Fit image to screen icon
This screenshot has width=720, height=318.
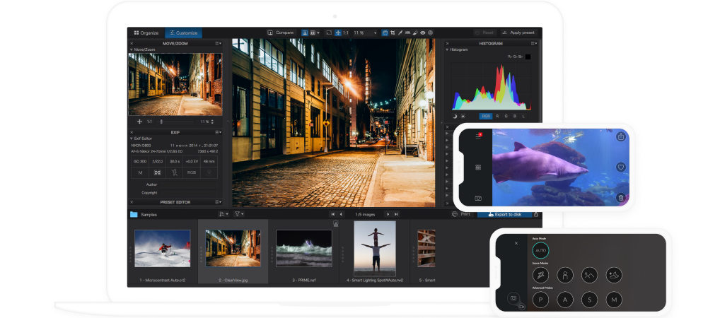click(x=328, y=33)
